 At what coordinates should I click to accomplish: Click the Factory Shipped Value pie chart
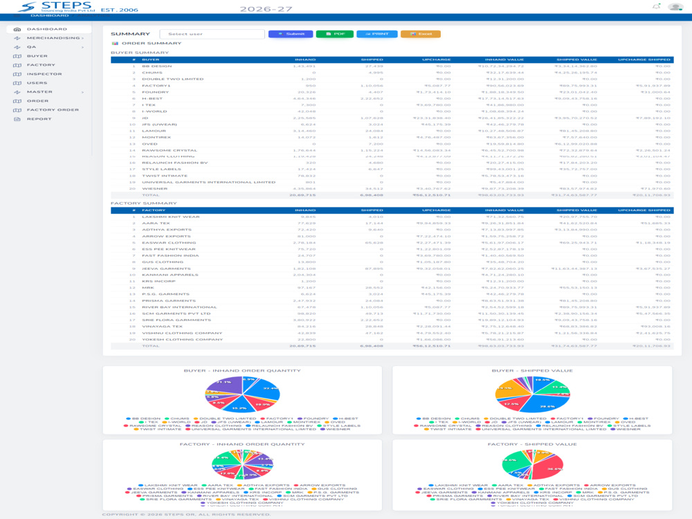coord(532,464)
